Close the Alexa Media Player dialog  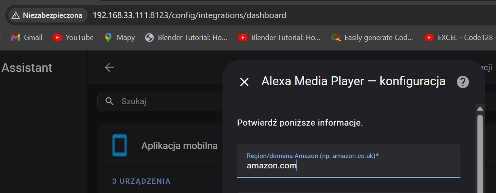pyautogui.click(x=244, y=82)
